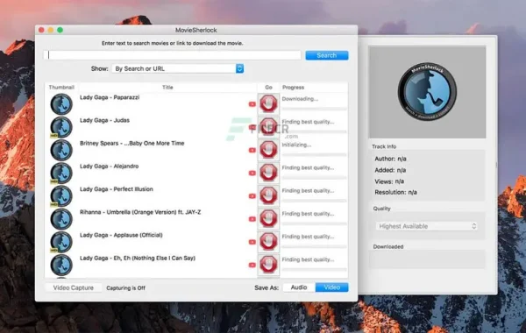Stop the Lady Gaga - Alejandro download
Screen dimensions: 526x333
[x=268, y=173]
